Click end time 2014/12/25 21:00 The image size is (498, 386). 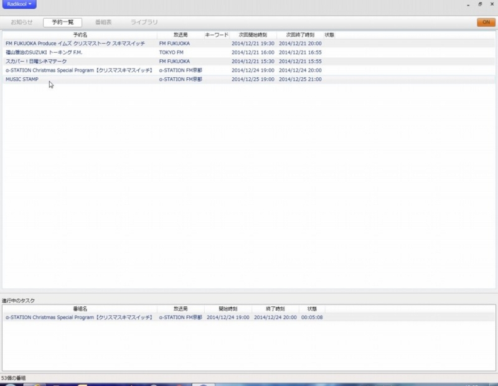(300, 79)
